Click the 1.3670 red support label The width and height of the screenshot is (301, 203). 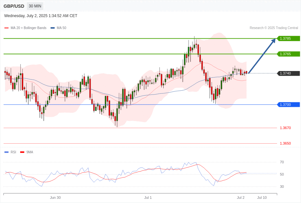(x=285, y=128)
